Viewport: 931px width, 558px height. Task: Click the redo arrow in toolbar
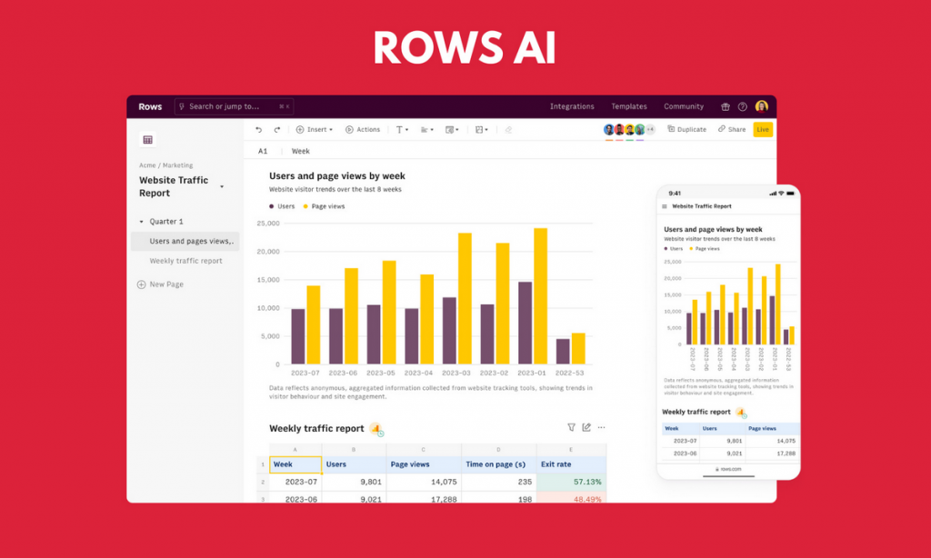coord(275,130)
